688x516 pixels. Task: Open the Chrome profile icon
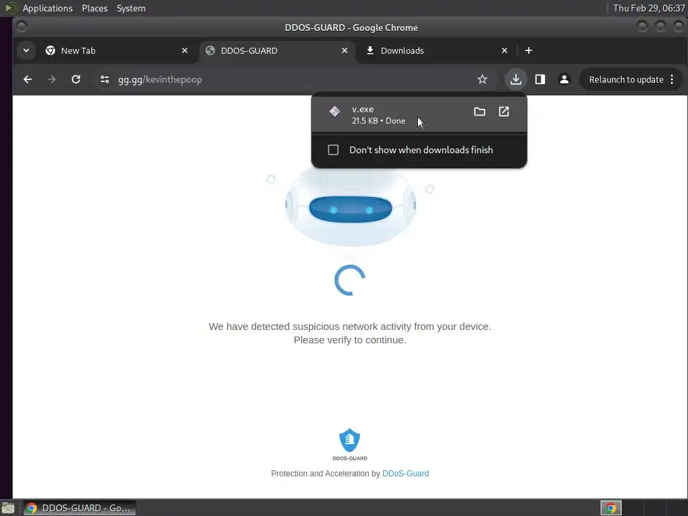tap(564, 79)
